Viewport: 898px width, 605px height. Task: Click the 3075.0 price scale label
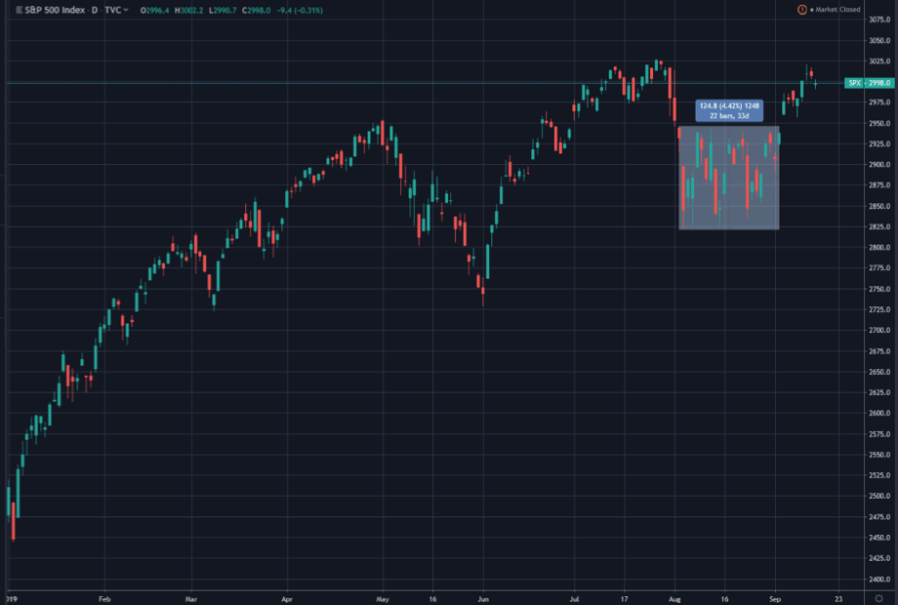879,19
